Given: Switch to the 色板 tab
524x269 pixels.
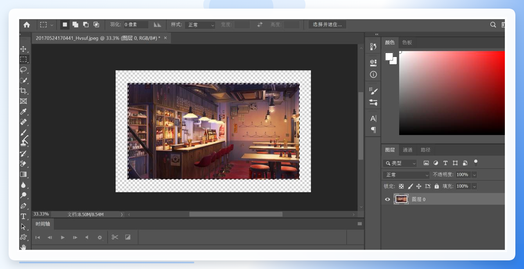Looking at the screenshot, I should pyautogui.click(x=407, y=43).
